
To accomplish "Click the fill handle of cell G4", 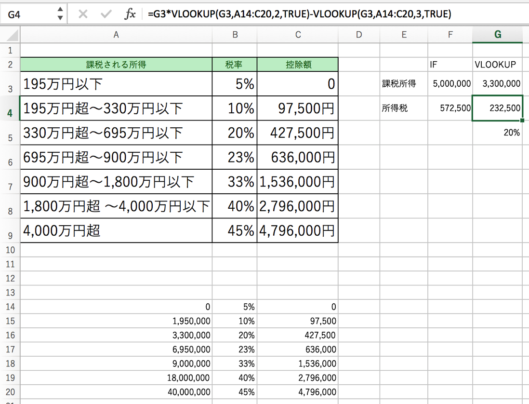I will click(522, 121).
